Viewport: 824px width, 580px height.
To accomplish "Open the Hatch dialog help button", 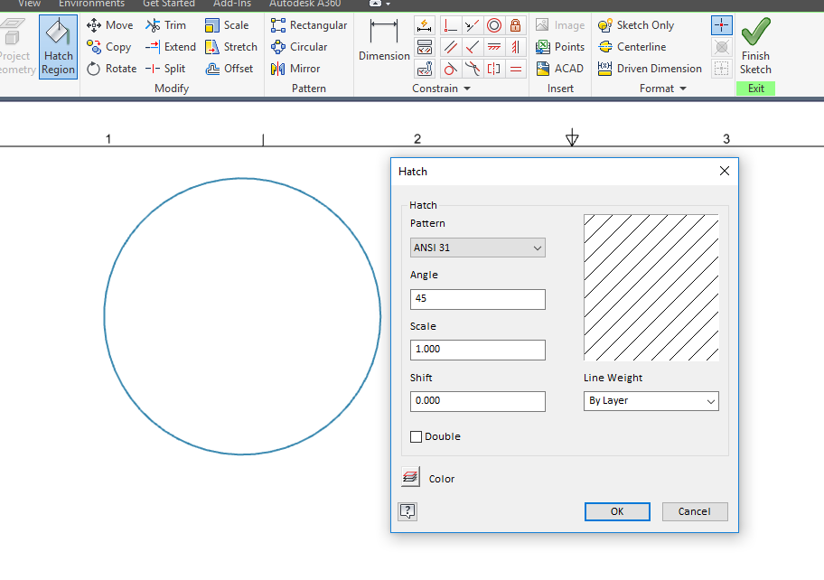I will (x=407, y=511).
